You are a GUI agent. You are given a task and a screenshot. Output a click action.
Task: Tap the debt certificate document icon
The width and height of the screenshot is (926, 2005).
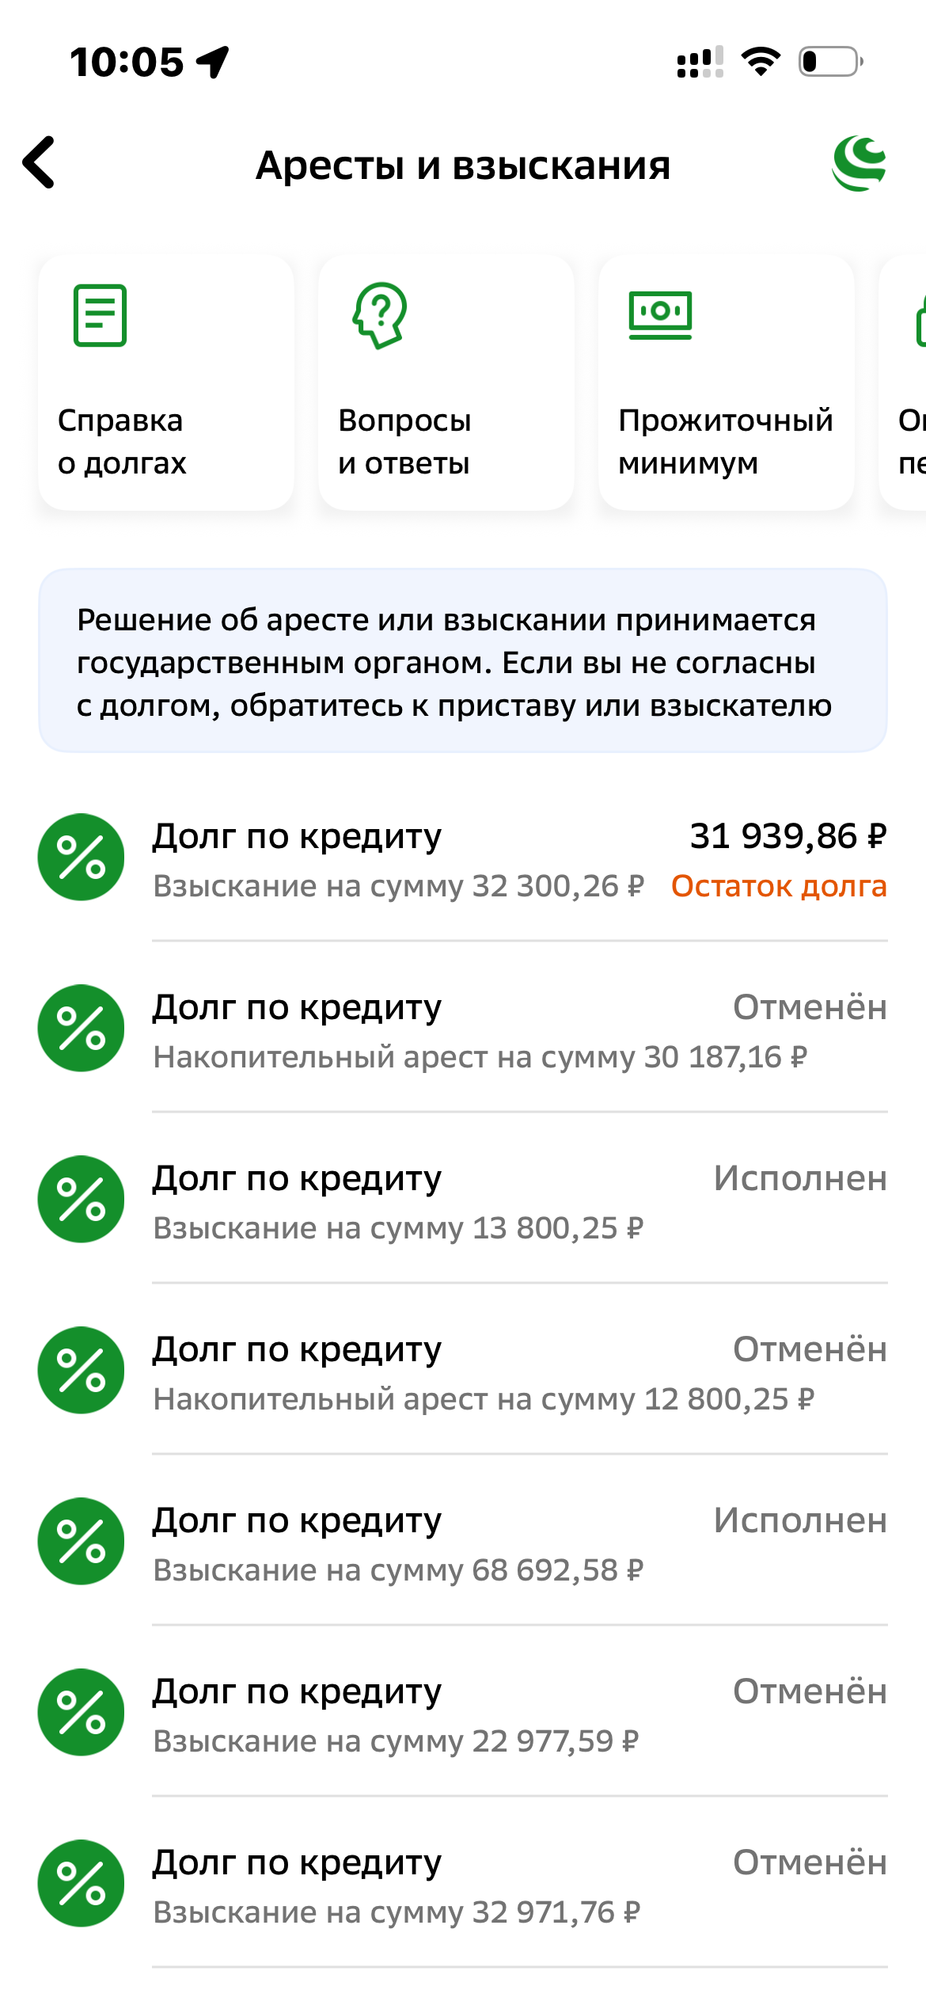point(100,315)
